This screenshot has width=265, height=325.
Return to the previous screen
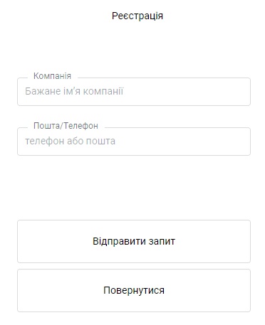tap(134, 290)
